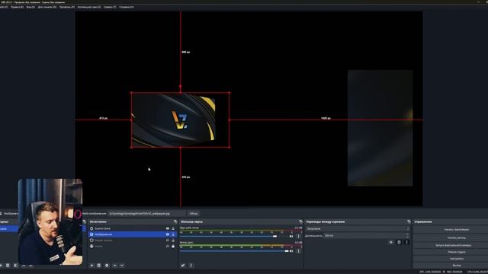The image size is (488, 274).
Task: Mute the Мик/доп. speaker icon
Action: coord(291,251)
